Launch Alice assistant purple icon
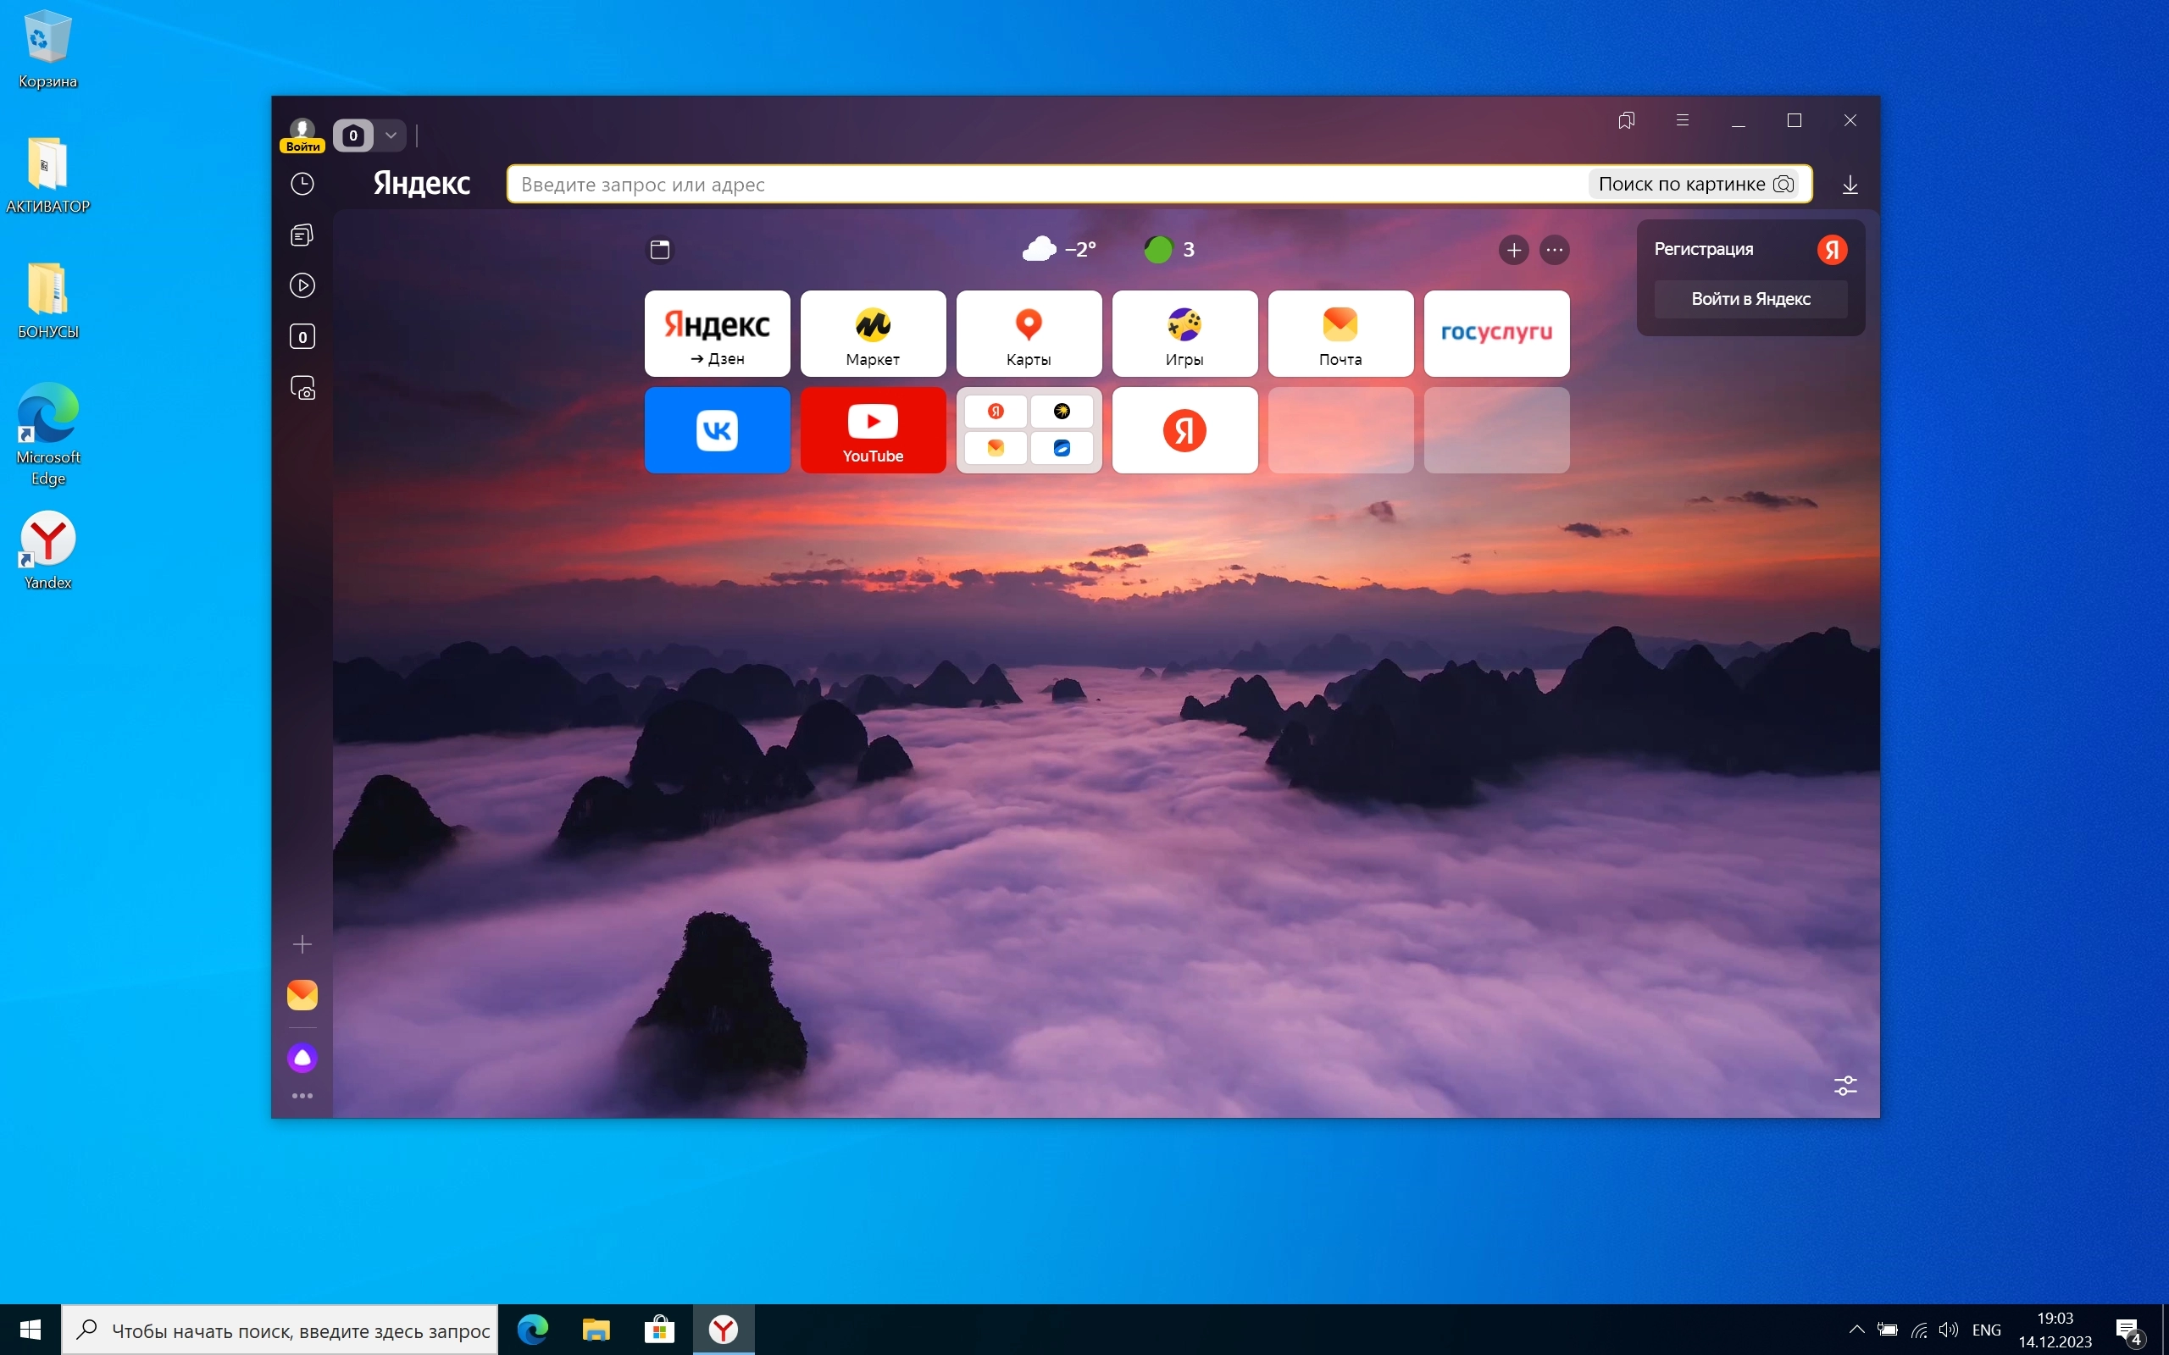The height and width of the screenshot is (1355, 2169). pos(302,1059)
